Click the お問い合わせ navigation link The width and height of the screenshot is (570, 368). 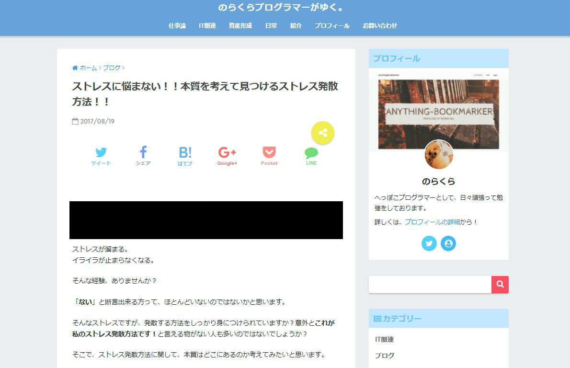pos(380,26)
